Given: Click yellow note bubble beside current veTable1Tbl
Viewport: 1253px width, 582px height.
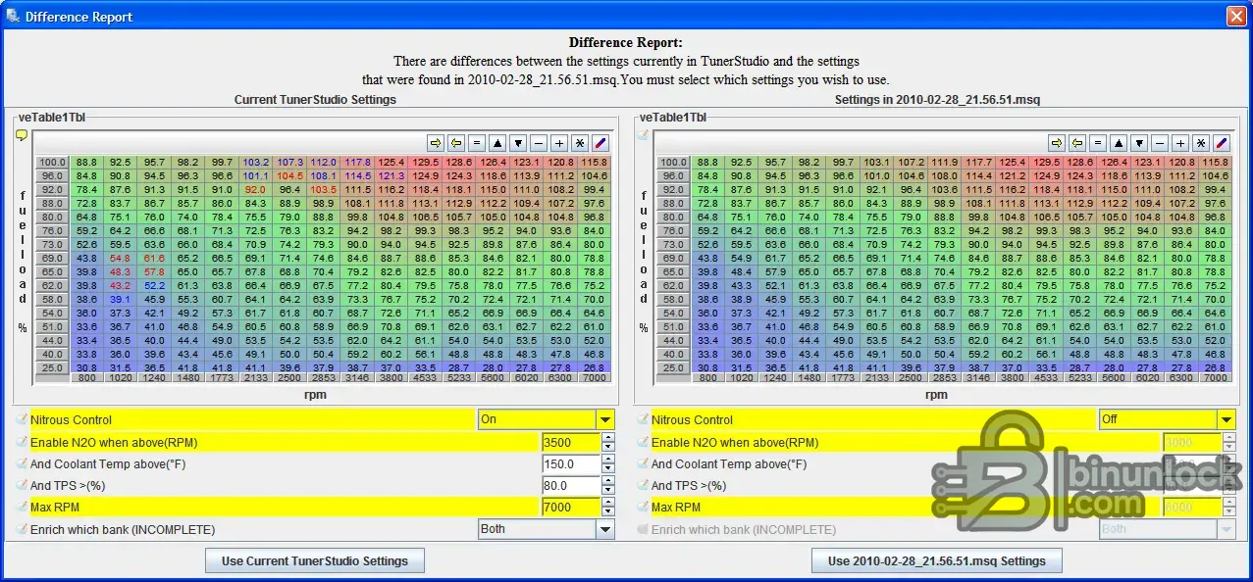Looking at the screenshot, I should [22, 136].
